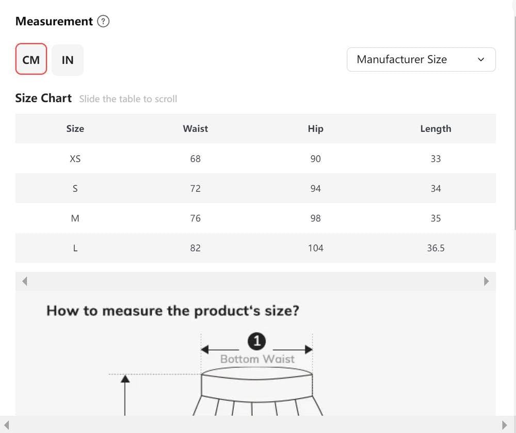This screenshot has width=516, height=433.
Task: Click the number 1 marker in diagram
Action: (256, 341)
